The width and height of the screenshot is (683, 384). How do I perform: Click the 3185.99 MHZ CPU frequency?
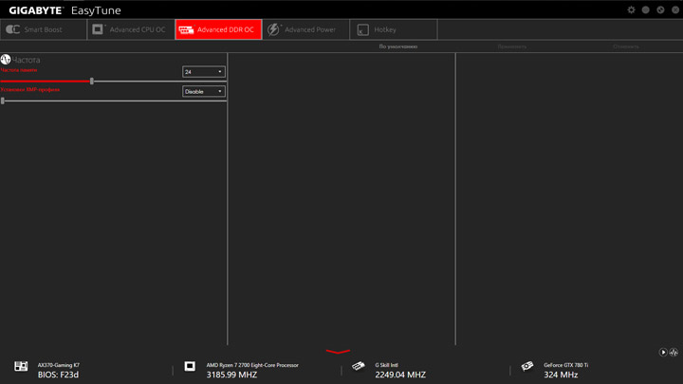click(231, 375)
